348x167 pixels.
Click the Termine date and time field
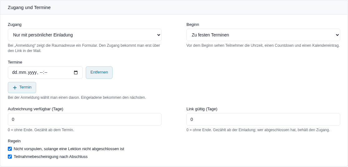tap(45, 73)
